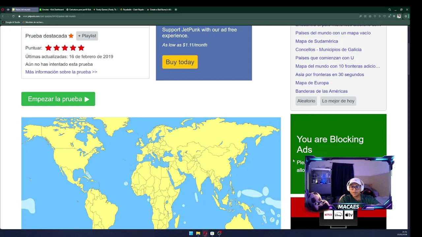Open Países del mundo con un mapa vacío

[333, 33]
